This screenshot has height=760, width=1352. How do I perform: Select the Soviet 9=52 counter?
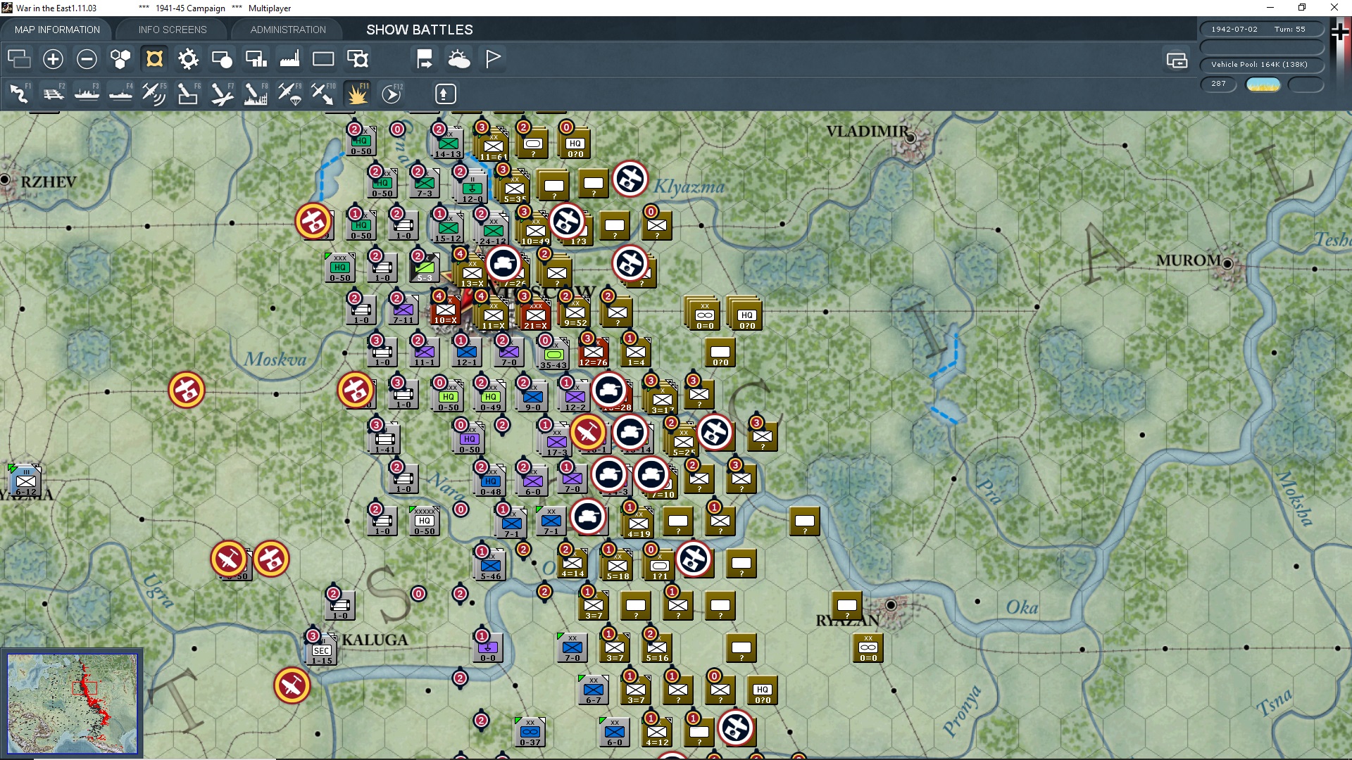pyautogui.click(x=575, y=312)
